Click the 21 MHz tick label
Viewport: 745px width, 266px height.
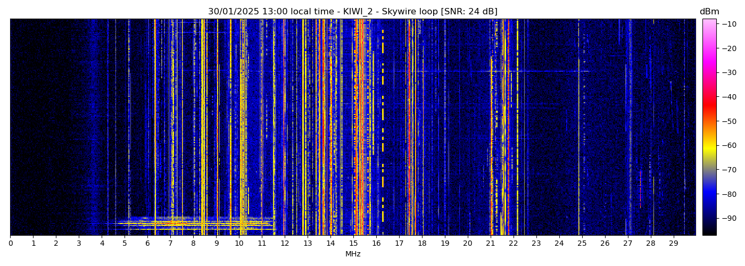click(x=490, y=243)
